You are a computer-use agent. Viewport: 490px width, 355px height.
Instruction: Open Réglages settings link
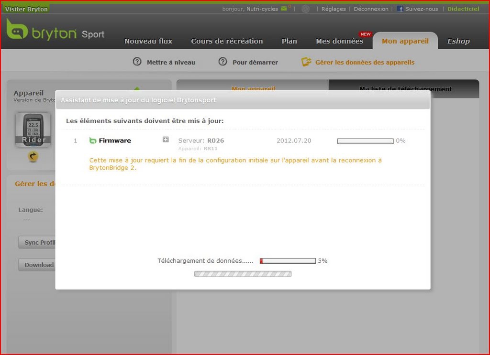point(334,9)
